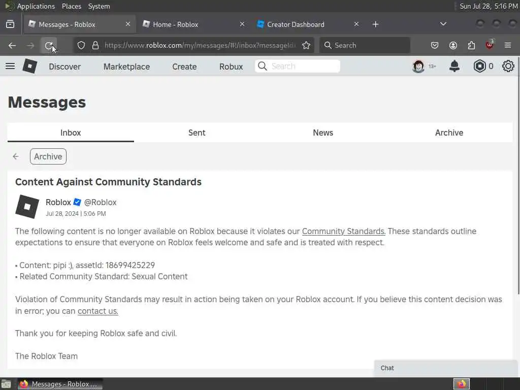Open the Inbox messages tab
This screenshot has height=390, width=520.
tap(71, 133)
